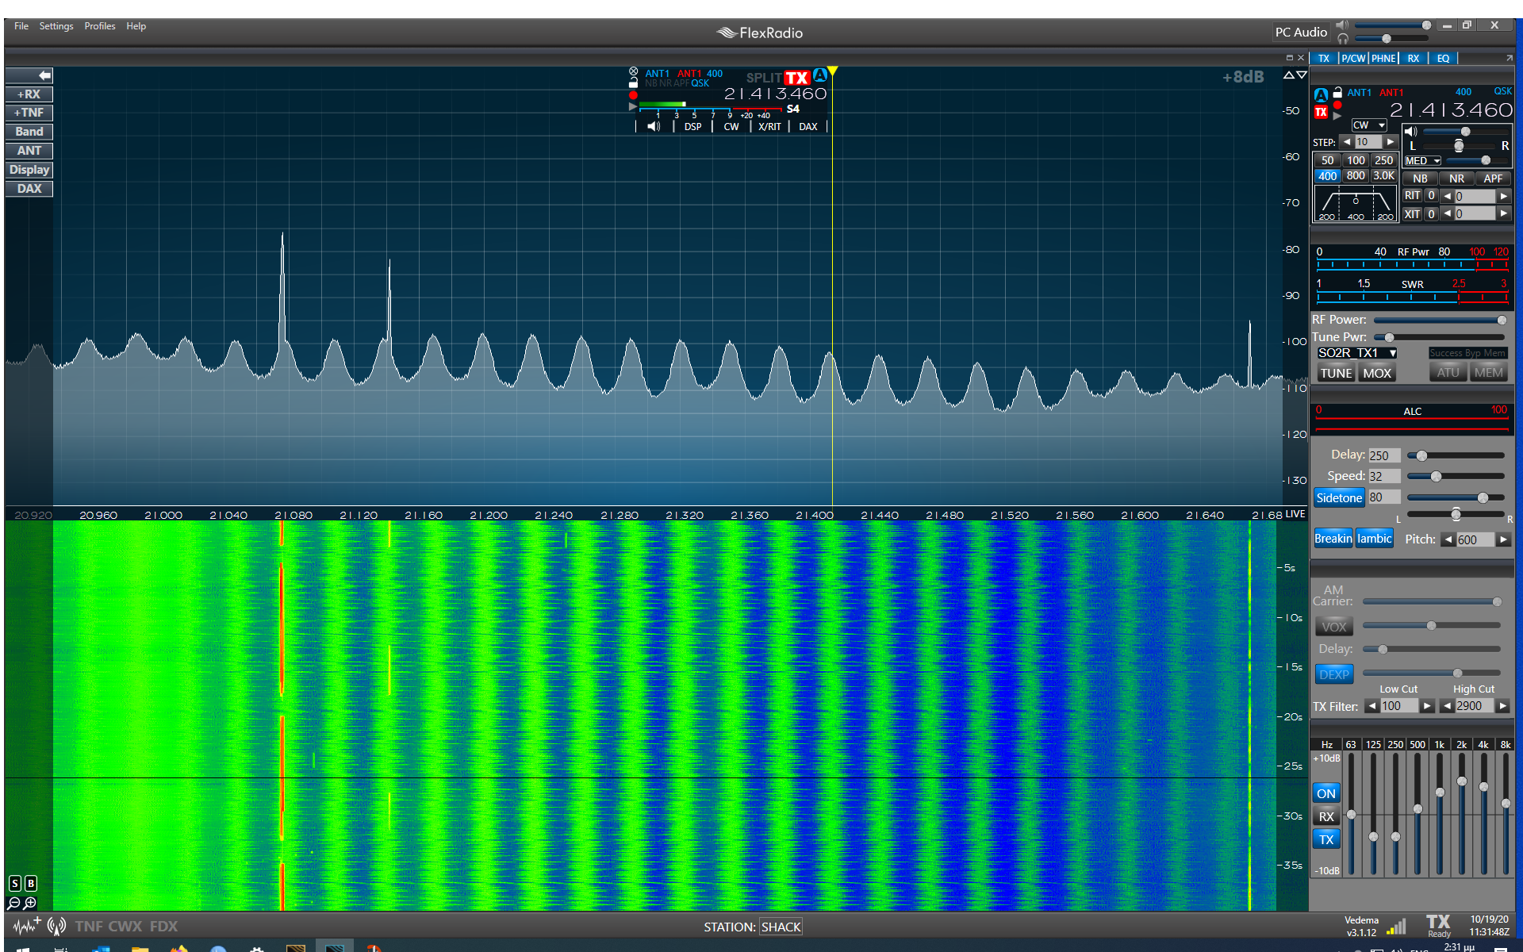Toggle the NR noise reduction button
Viewport: 1523px width, 952px height.
pyautogui.click(x=1456, y=178)
